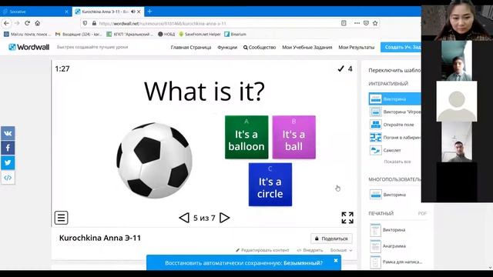Share on VK sidebar icon
The width and height of the screenshot is (493, 277).
tap(8, 133)
